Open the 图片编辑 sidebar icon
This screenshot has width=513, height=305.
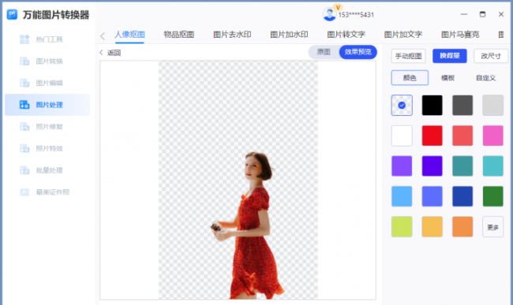(24, 83)
